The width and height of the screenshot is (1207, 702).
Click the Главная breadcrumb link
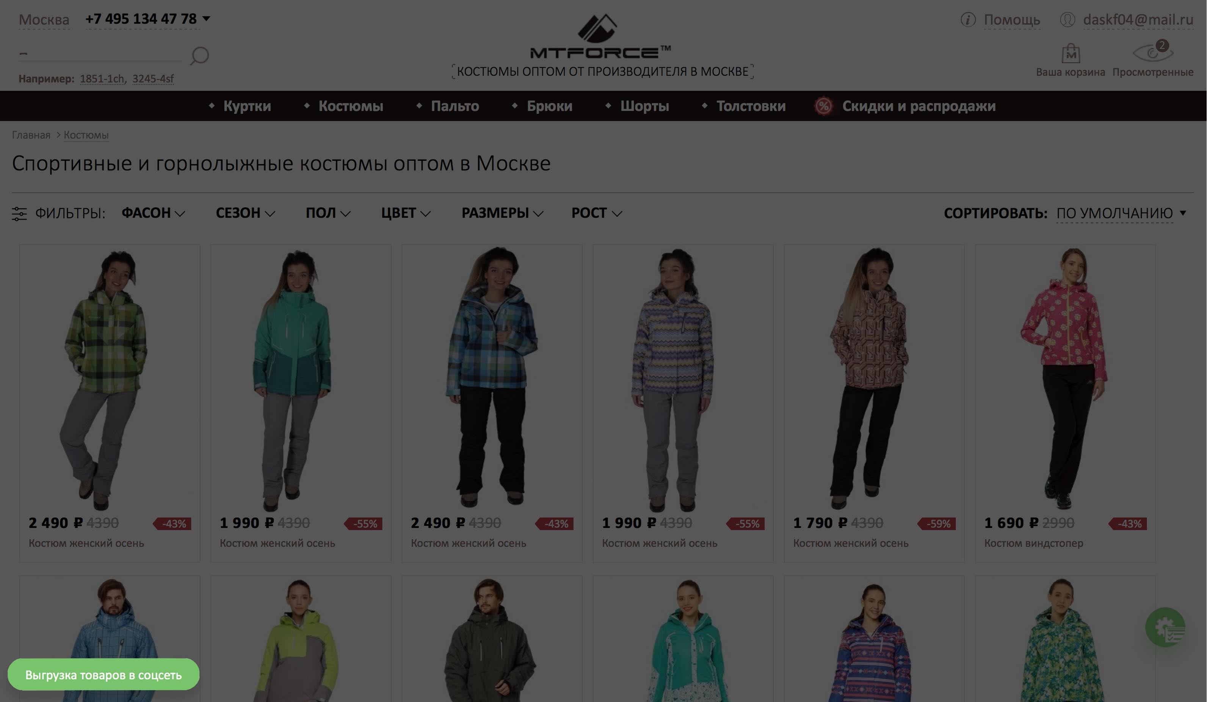pyautogui.click(x=31, y=135)
